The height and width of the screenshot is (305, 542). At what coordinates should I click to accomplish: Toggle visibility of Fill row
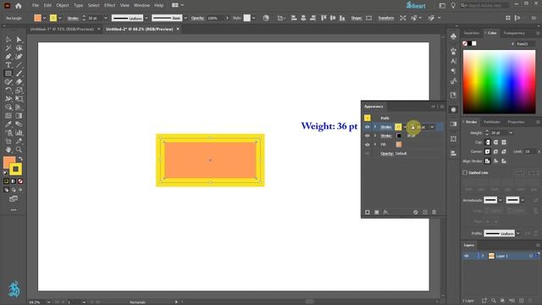tap(367, 145)
